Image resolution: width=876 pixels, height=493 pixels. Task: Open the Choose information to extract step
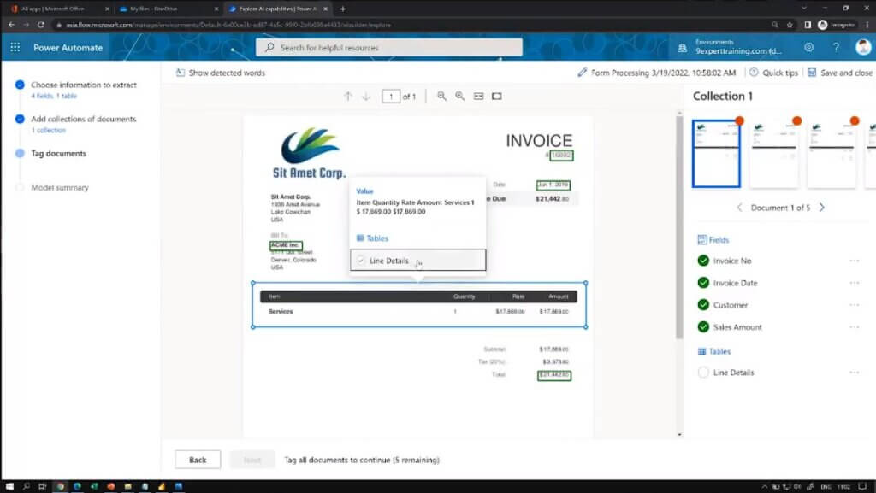[x=83, y=85]
